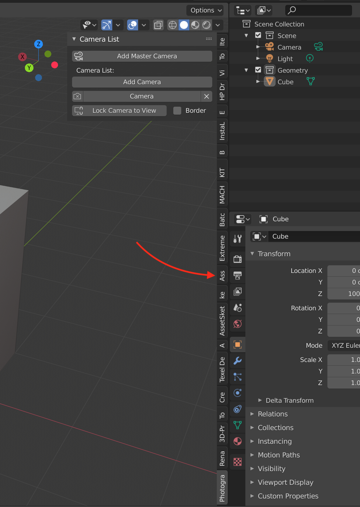Viewport: 360px width, 507px height.
Task: Toggle the Scene collection checkbox
Action: (258, 35)
